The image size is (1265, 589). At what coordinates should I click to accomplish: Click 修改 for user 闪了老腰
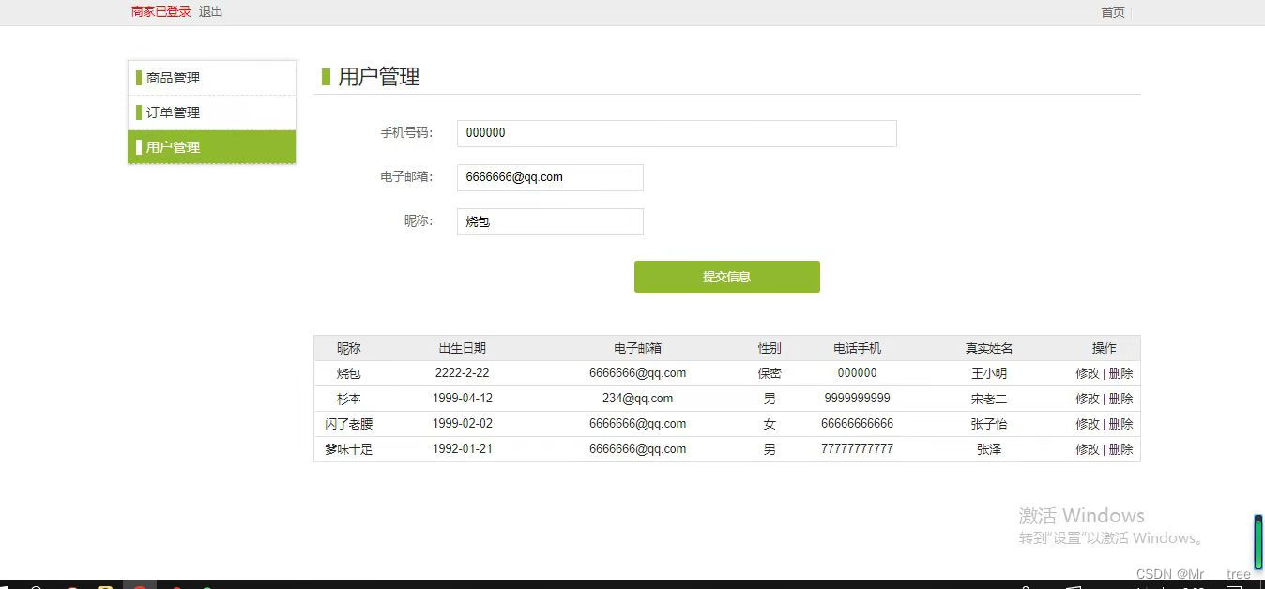pyautogui.click(x=1088, y=424)
